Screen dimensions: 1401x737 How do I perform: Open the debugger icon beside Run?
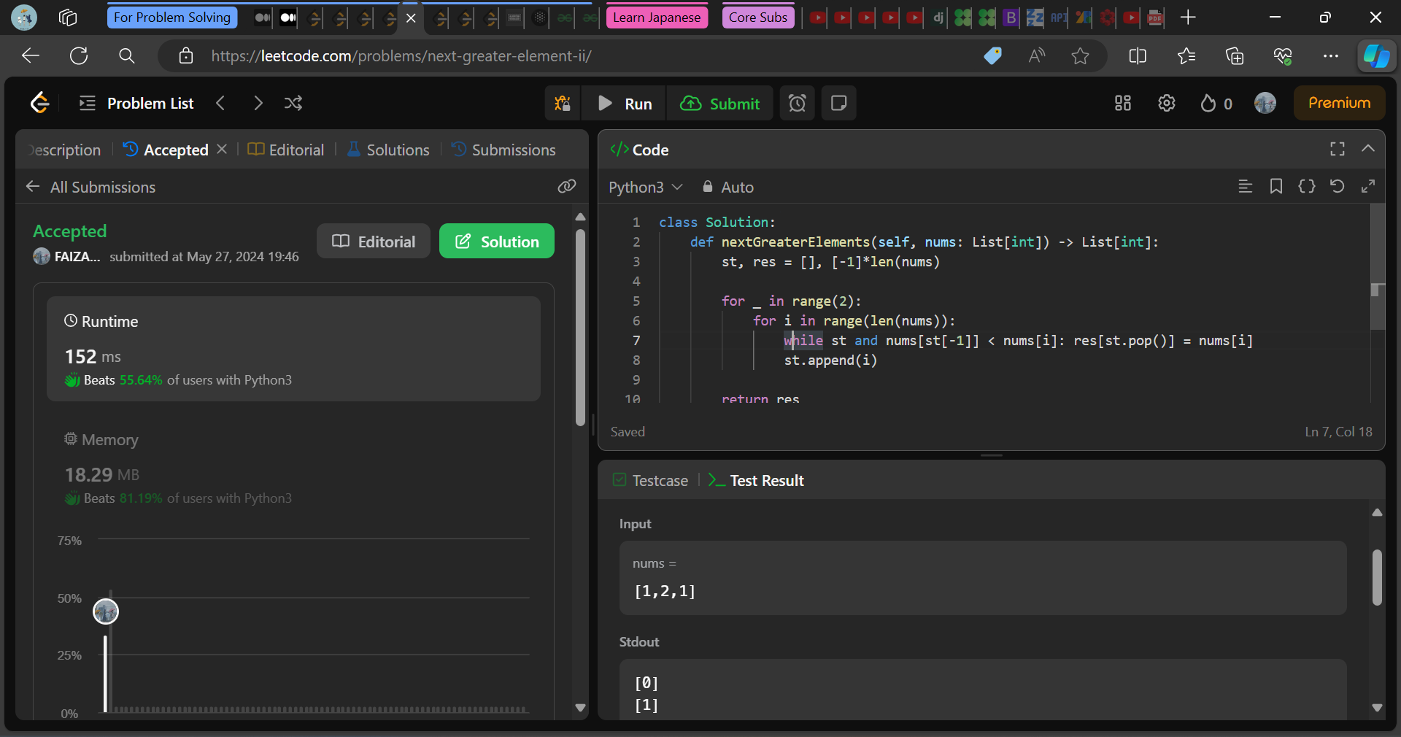562,104
